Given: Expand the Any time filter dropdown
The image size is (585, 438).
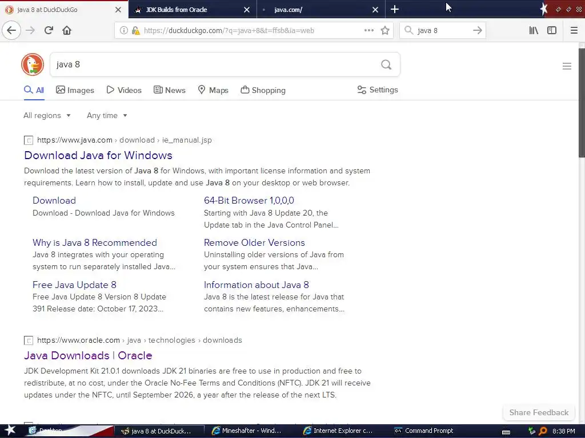Looking at the screenshot, I should (107, 115).
